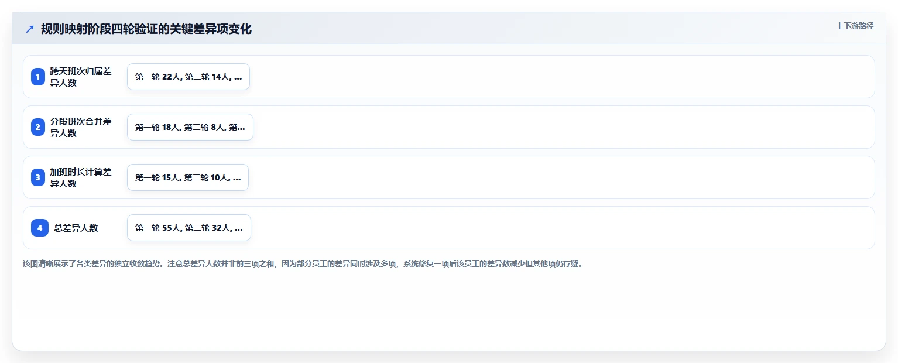The width and height of the screenshot is (898, 363).
Task: Select the 加班时长计算差异人数 label
Action: [x=81, y=177]
